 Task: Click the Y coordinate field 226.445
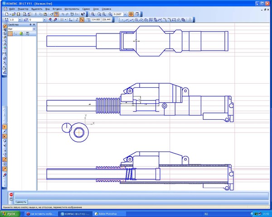tap(107, 20)
